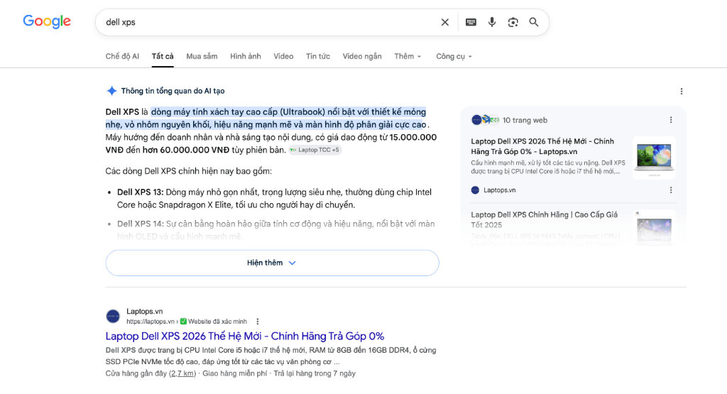Viewport: 727px width, 394px height.
Task: Click the https://laptops.vn URL breadcrumb
Action: pyautogui.click(x=151, y=322)
